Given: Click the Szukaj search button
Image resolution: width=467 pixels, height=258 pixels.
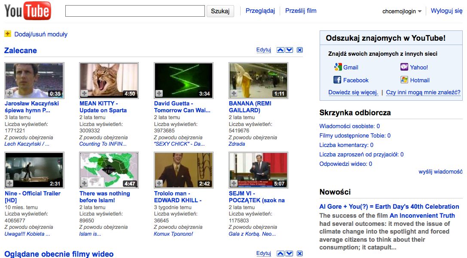Looking at the screenshot, I should (x=220, y=11).
